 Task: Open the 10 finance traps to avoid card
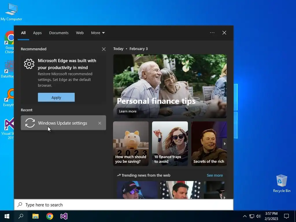click(170, 143)
